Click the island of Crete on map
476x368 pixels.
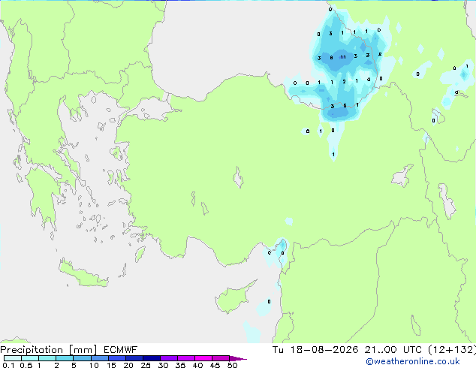point(83,275)
